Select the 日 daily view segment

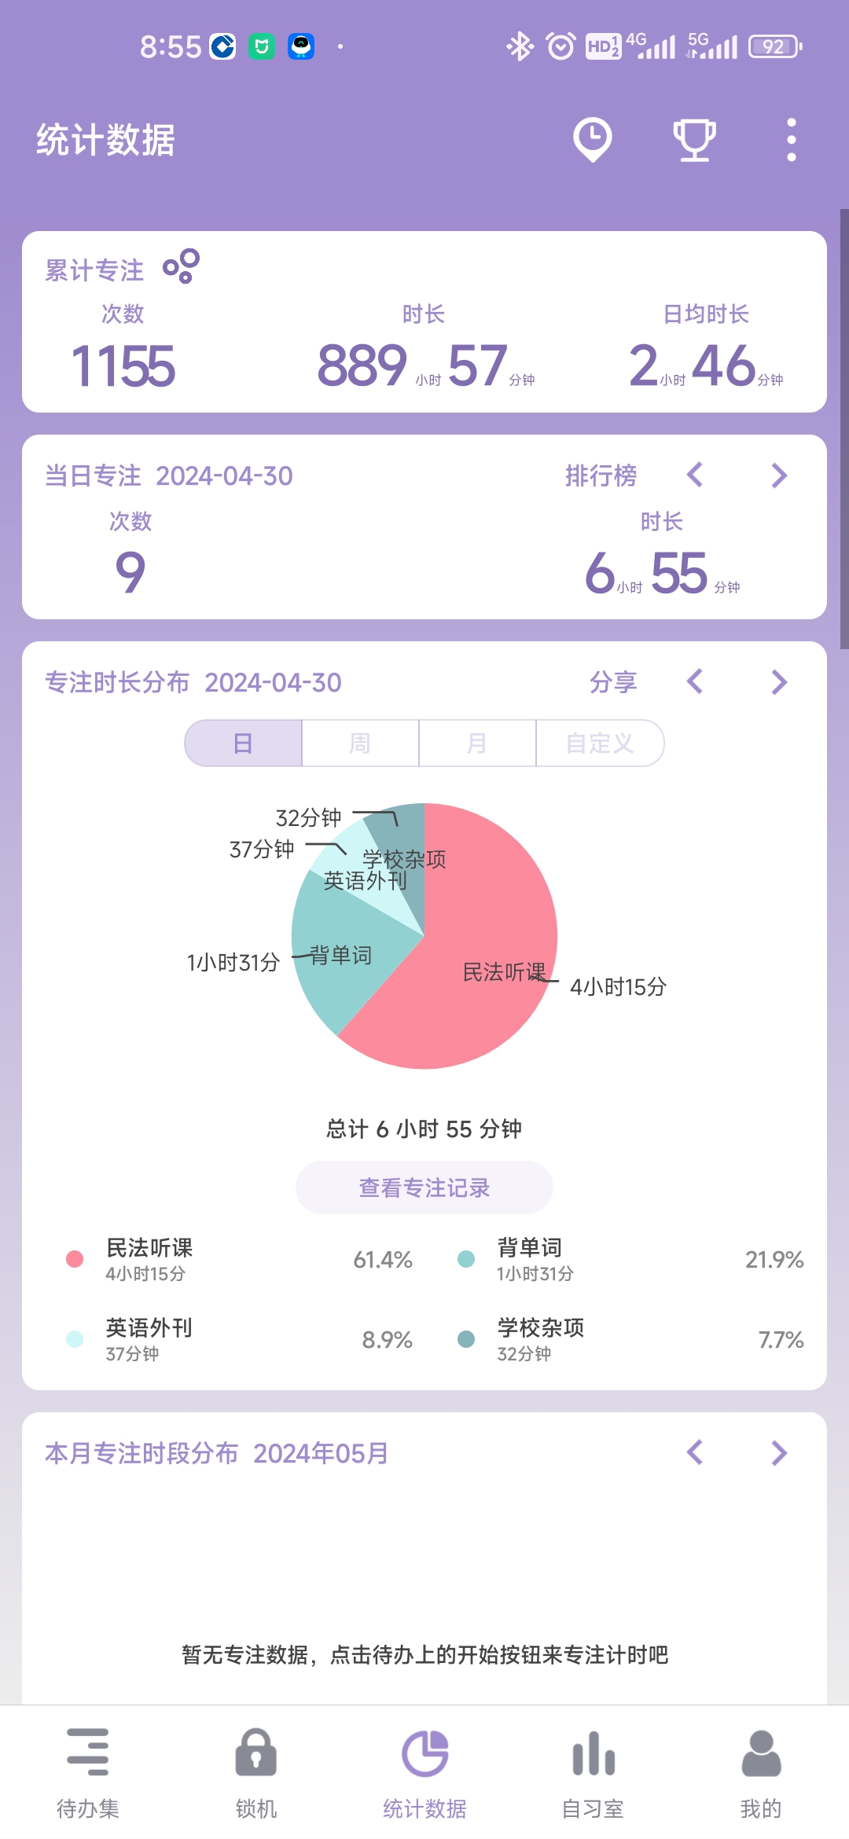click(244, 743)
